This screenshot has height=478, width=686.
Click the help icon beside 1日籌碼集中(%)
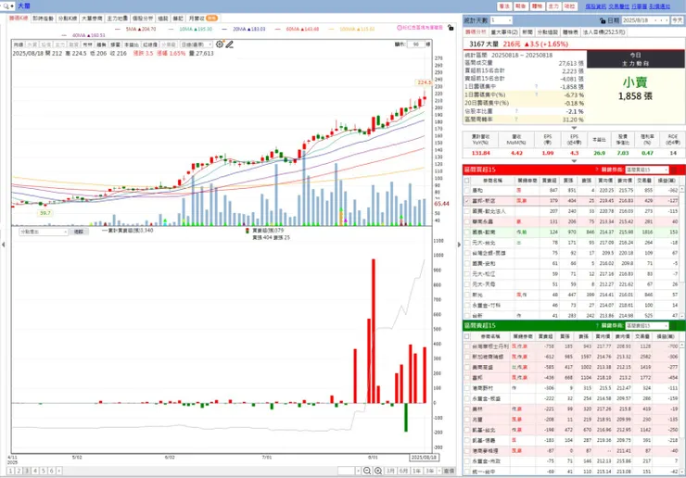click(x=536, y=94)
